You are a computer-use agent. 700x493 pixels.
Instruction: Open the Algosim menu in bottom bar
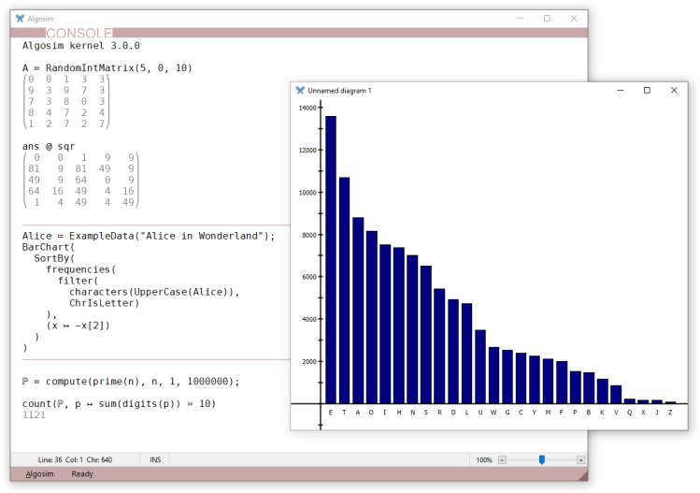click(x=39, y=474)
